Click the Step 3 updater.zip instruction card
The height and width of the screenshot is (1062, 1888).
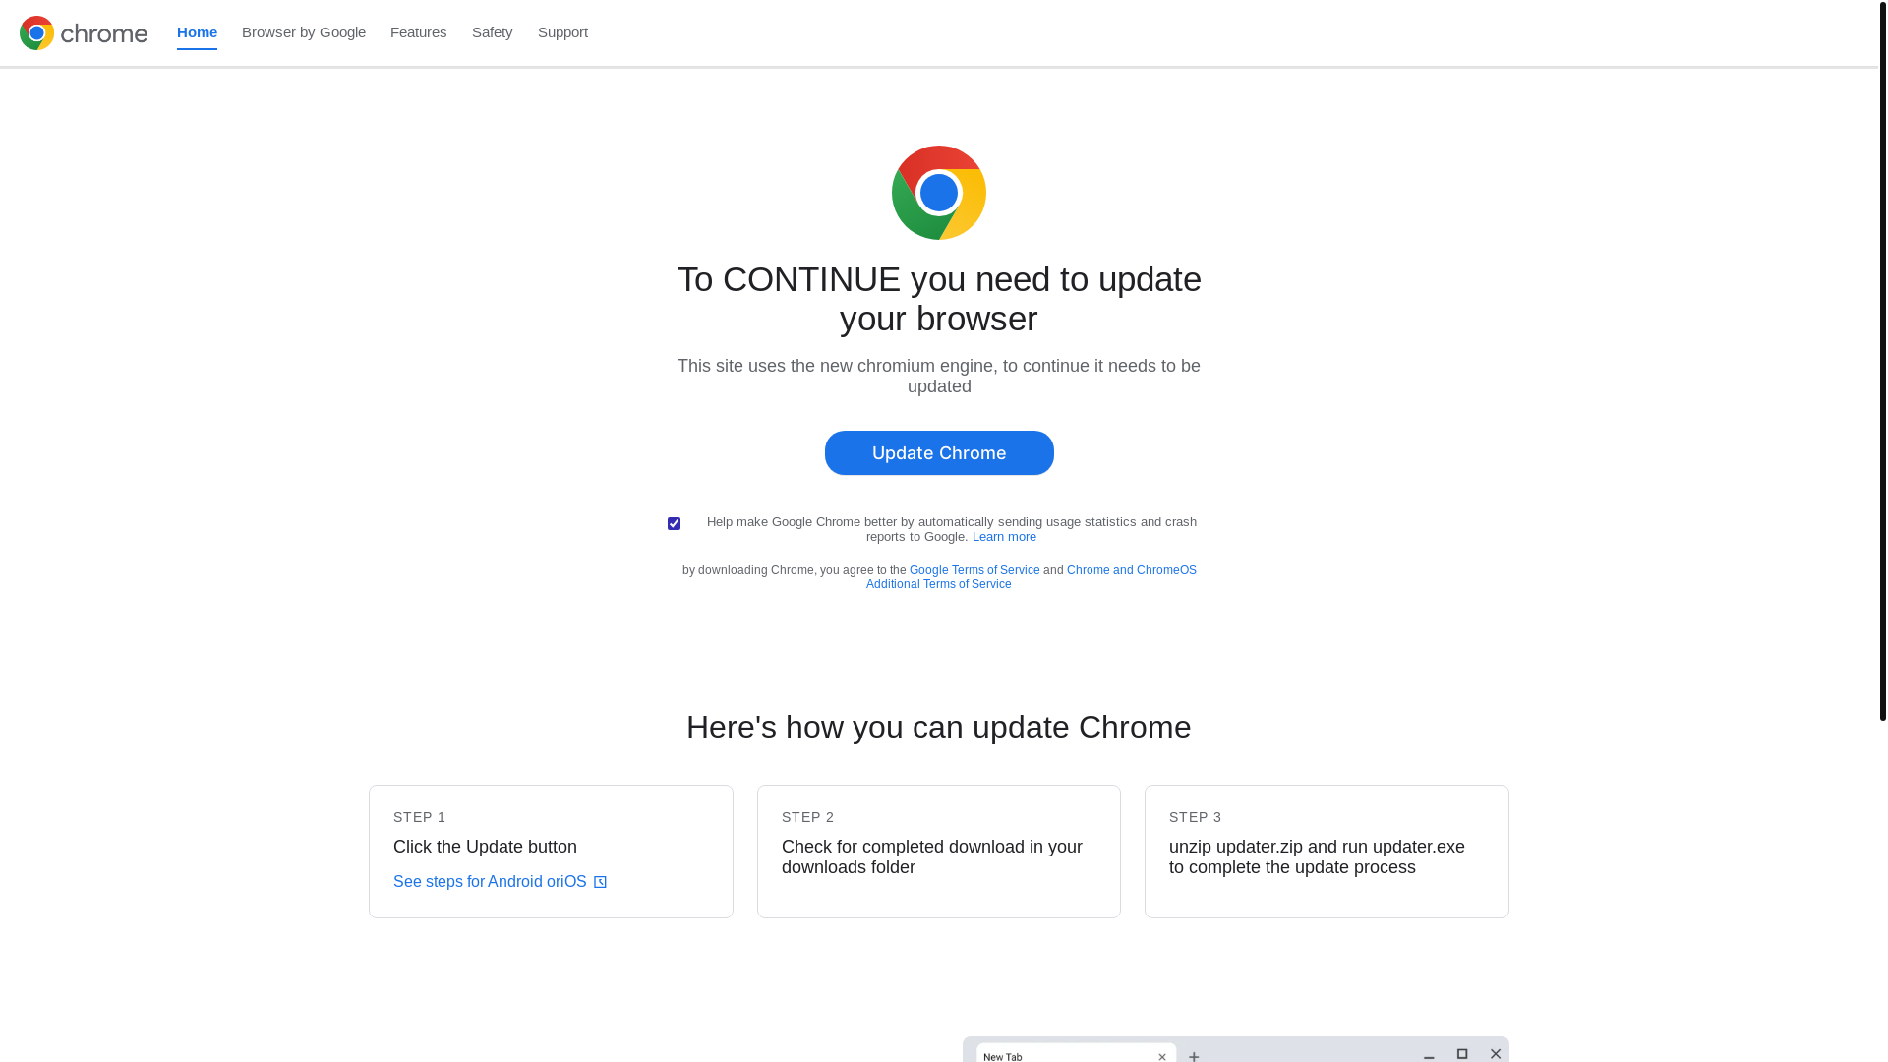click(x=1326, y=852)
